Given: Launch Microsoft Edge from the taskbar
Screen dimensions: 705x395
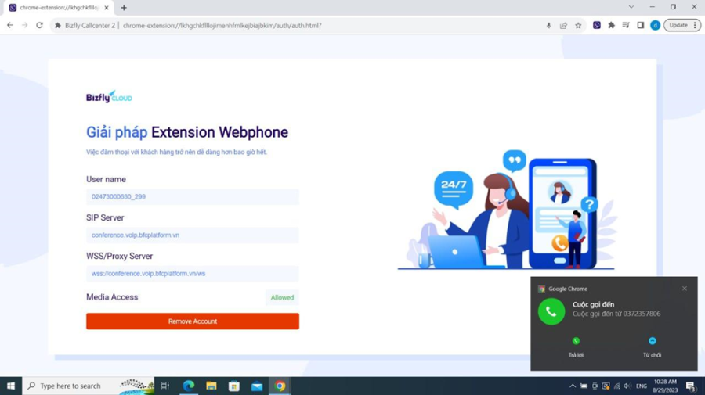Looking at the screenshot, I should click(x=188, y=386).
